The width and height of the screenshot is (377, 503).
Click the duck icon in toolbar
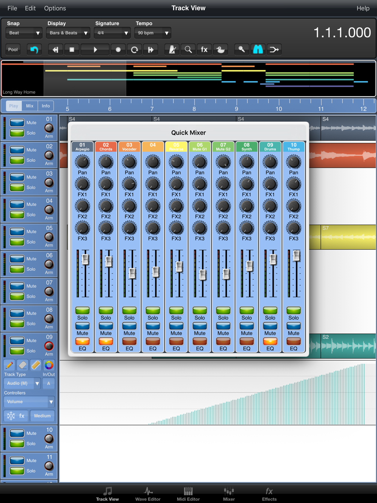pos(221,49)
